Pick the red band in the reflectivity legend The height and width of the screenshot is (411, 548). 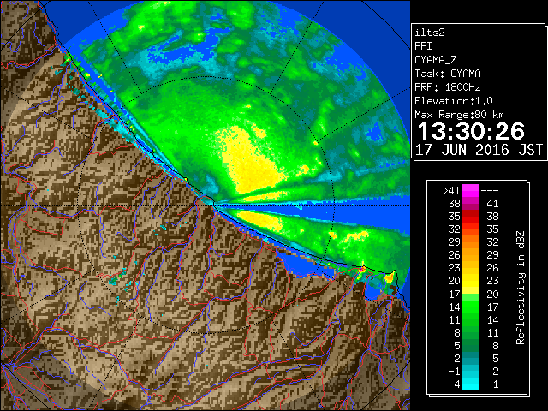pos(471,217)
